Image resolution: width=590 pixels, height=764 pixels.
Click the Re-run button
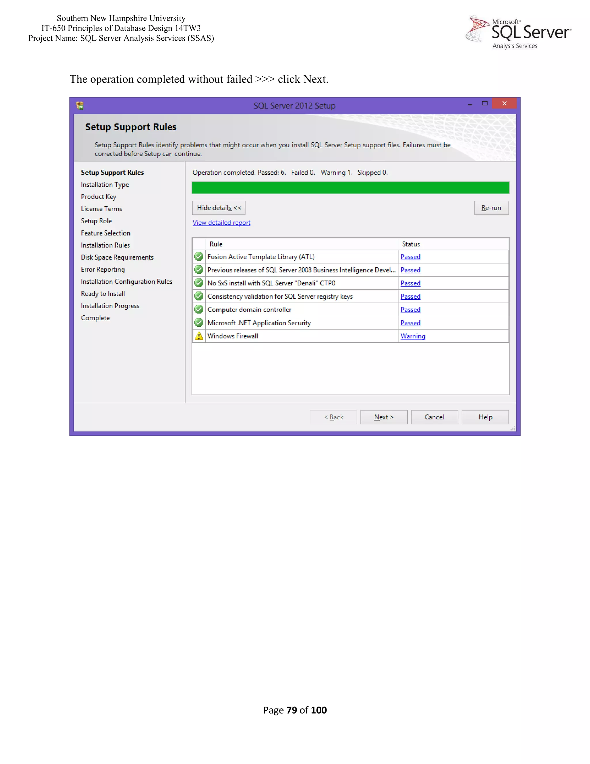[x=491, y=208]
